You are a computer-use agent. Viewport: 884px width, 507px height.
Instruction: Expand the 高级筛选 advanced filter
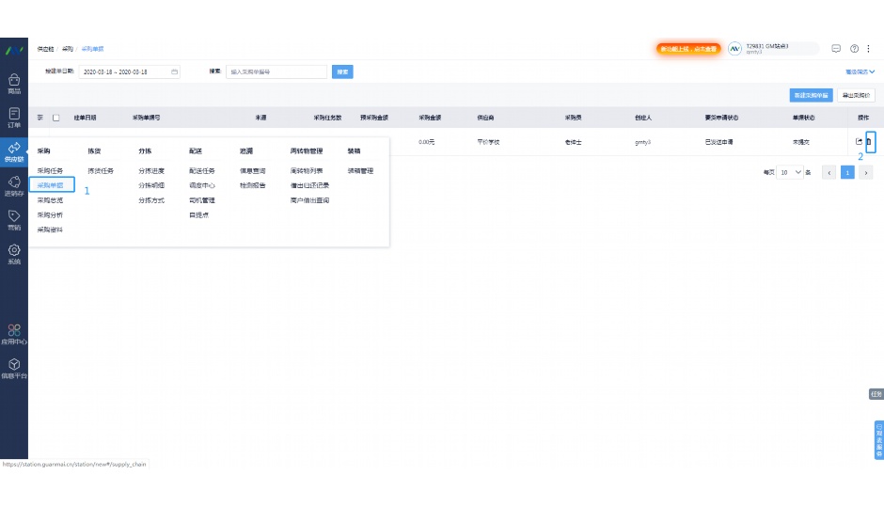[x=860, y=71]
